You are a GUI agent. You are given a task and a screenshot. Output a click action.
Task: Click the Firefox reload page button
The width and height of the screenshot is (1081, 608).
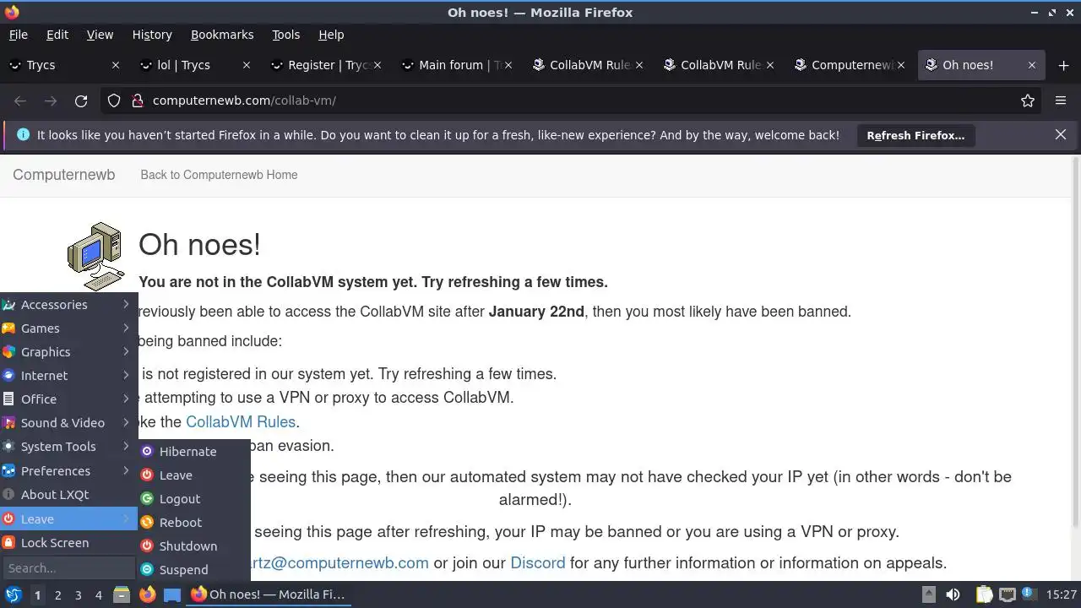click(81, 100)
